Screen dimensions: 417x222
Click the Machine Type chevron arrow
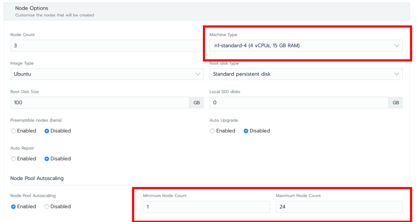point(396,45)
